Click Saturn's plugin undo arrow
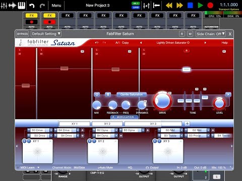 [97, 43]
